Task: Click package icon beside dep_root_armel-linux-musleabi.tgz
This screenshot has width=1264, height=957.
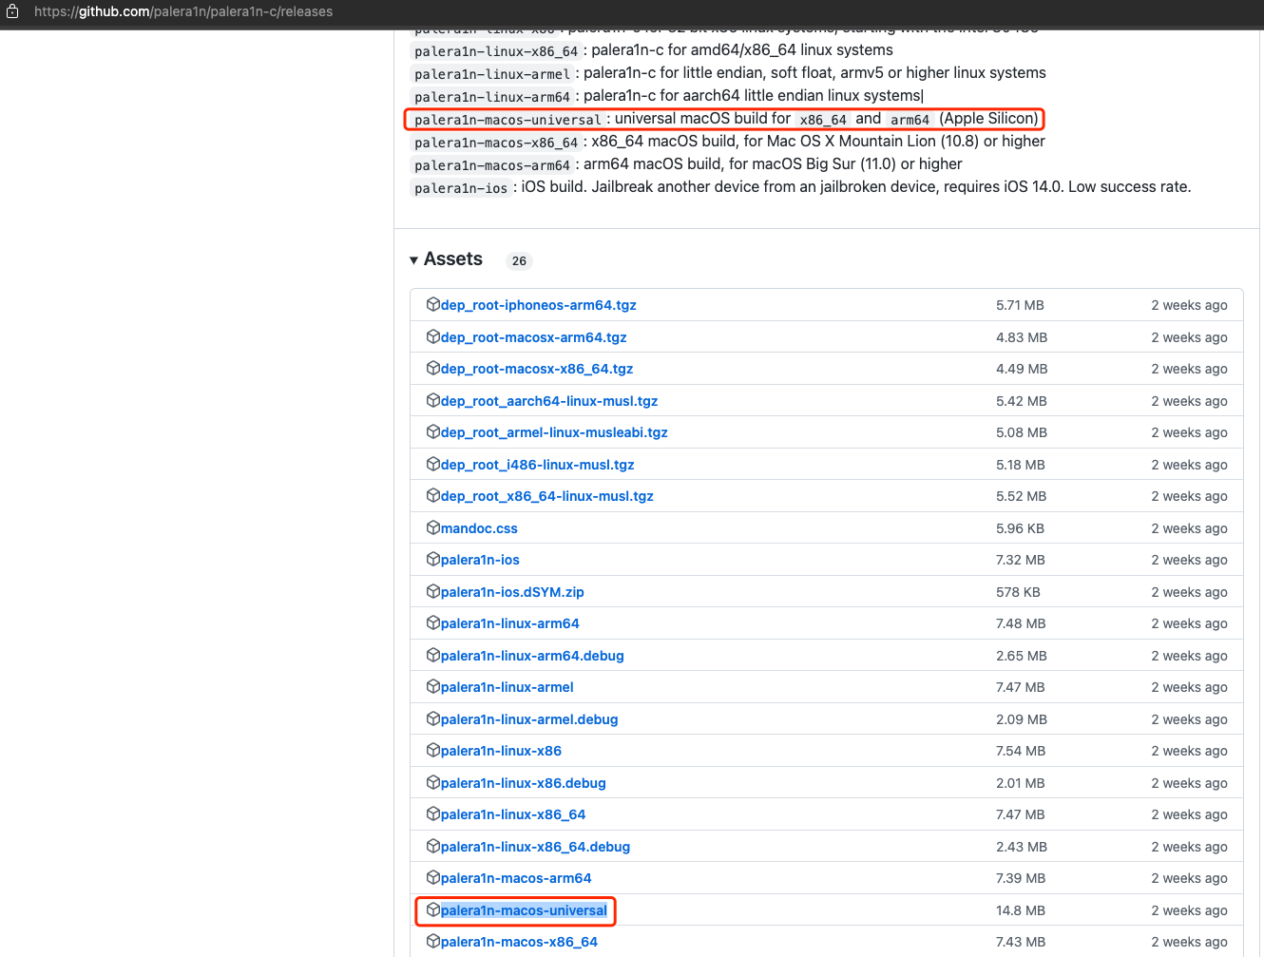Action: pos(433,431)
